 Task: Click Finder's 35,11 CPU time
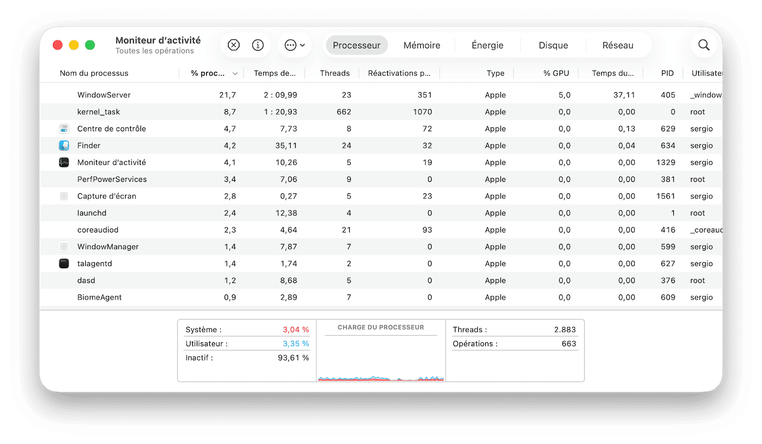[x=286, y=146]
